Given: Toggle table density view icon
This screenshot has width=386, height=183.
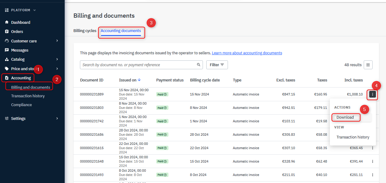Looking at the screenshot, I should click(x=368, y=65).
